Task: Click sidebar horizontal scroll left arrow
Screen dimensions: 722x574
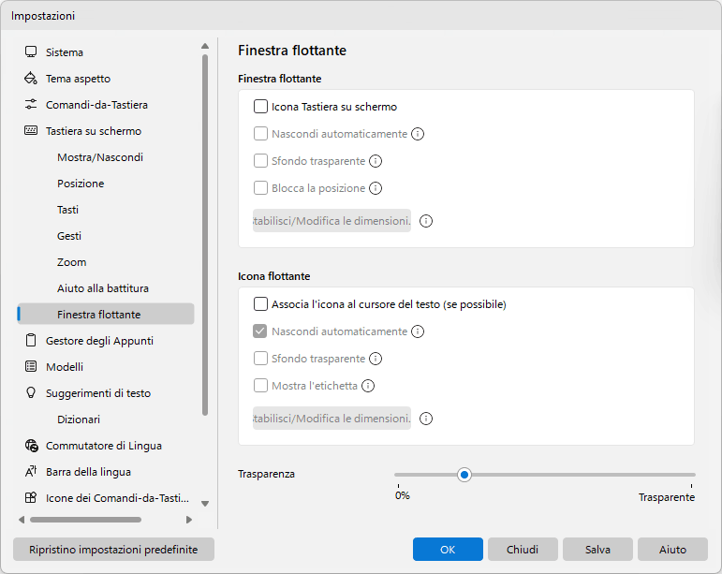Action: pyautogui.click(x=22, y=520)
